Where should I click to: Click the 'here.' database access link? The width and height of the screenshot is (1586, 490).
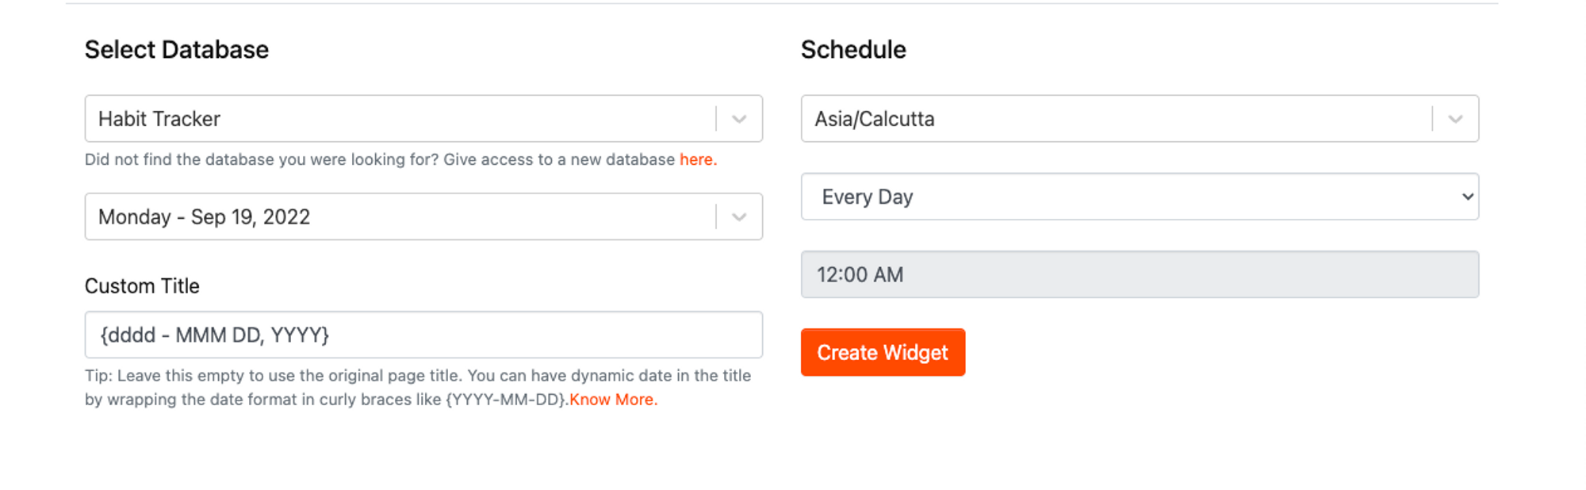click(697, 159)
